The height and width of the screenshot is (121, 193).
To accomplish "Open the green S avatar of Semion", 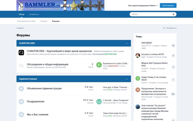I will [138, 79].
